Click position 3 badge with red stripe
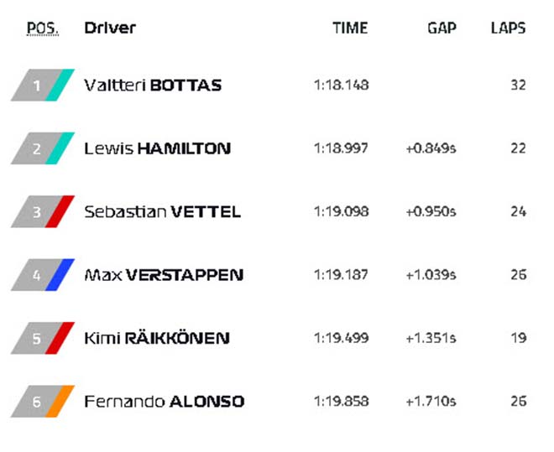Viewport: 554px width, 452px height. click(x=43, y=211)
